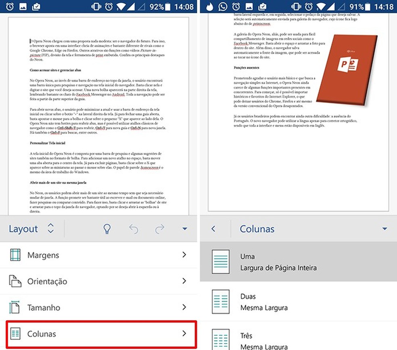Image resolution: width=397 pixels, height=350 pixels.
Task: Expand Margens using its right chevron
Action: [185, 255]
